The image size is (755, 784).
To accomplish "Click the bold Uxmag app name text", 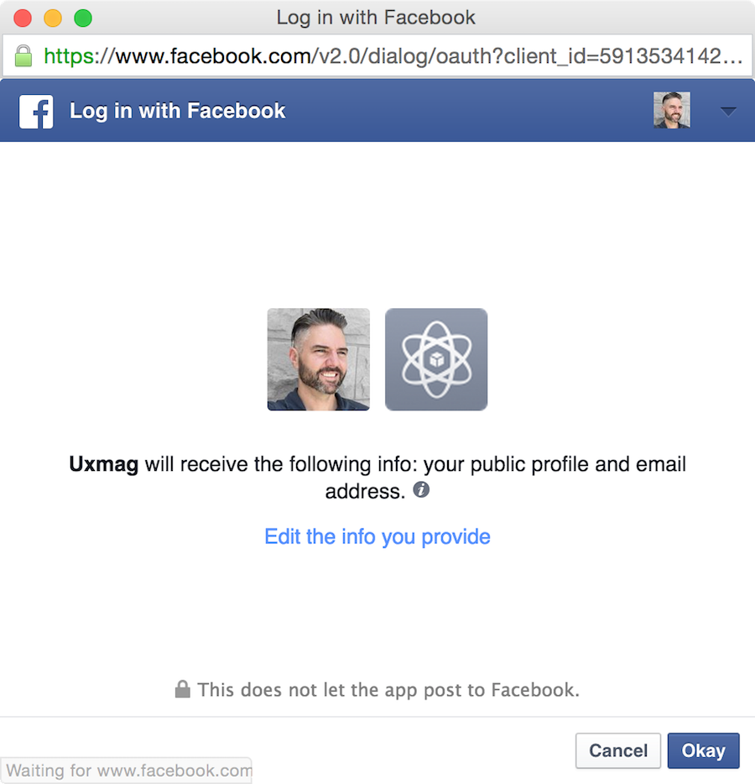I will (103, 464).
